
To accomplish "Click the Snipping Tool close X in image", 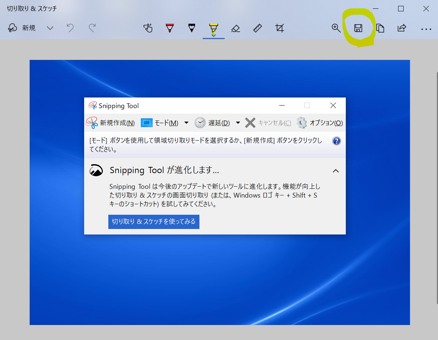I will 333,105.
